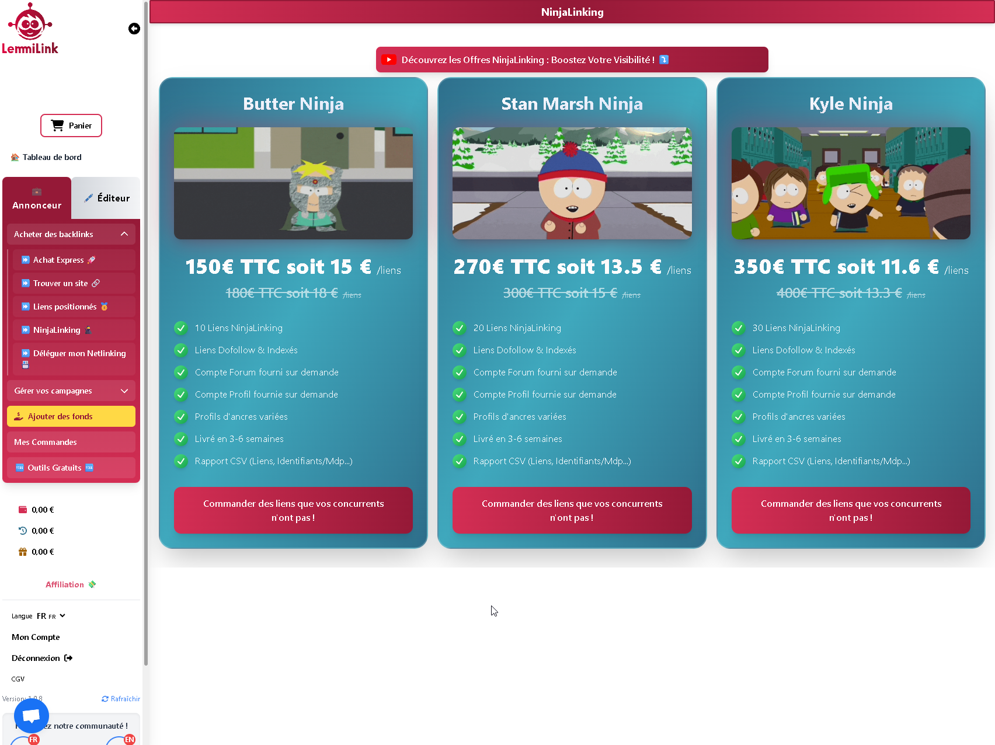Click the gift balance icon
This screenshot has height=745, width=995.
coord(23,552)
